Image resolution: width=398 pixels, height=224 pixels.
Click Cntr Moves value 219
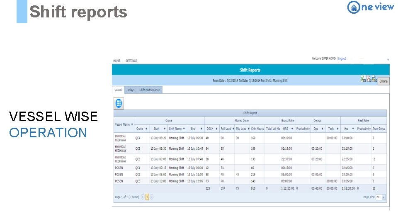(253, 175)
